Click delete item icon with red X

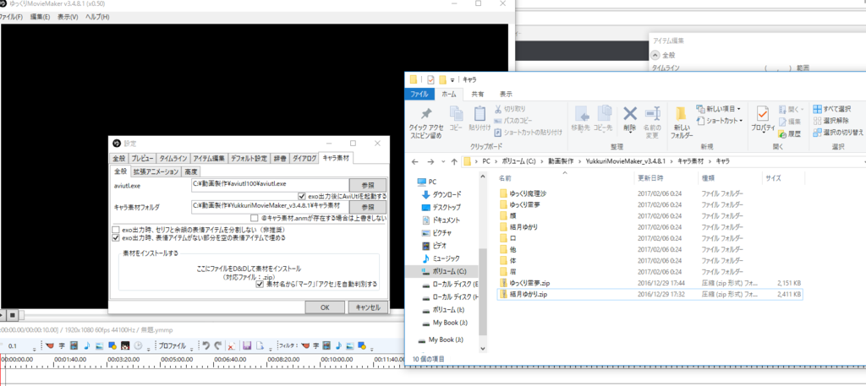(232, 345)
